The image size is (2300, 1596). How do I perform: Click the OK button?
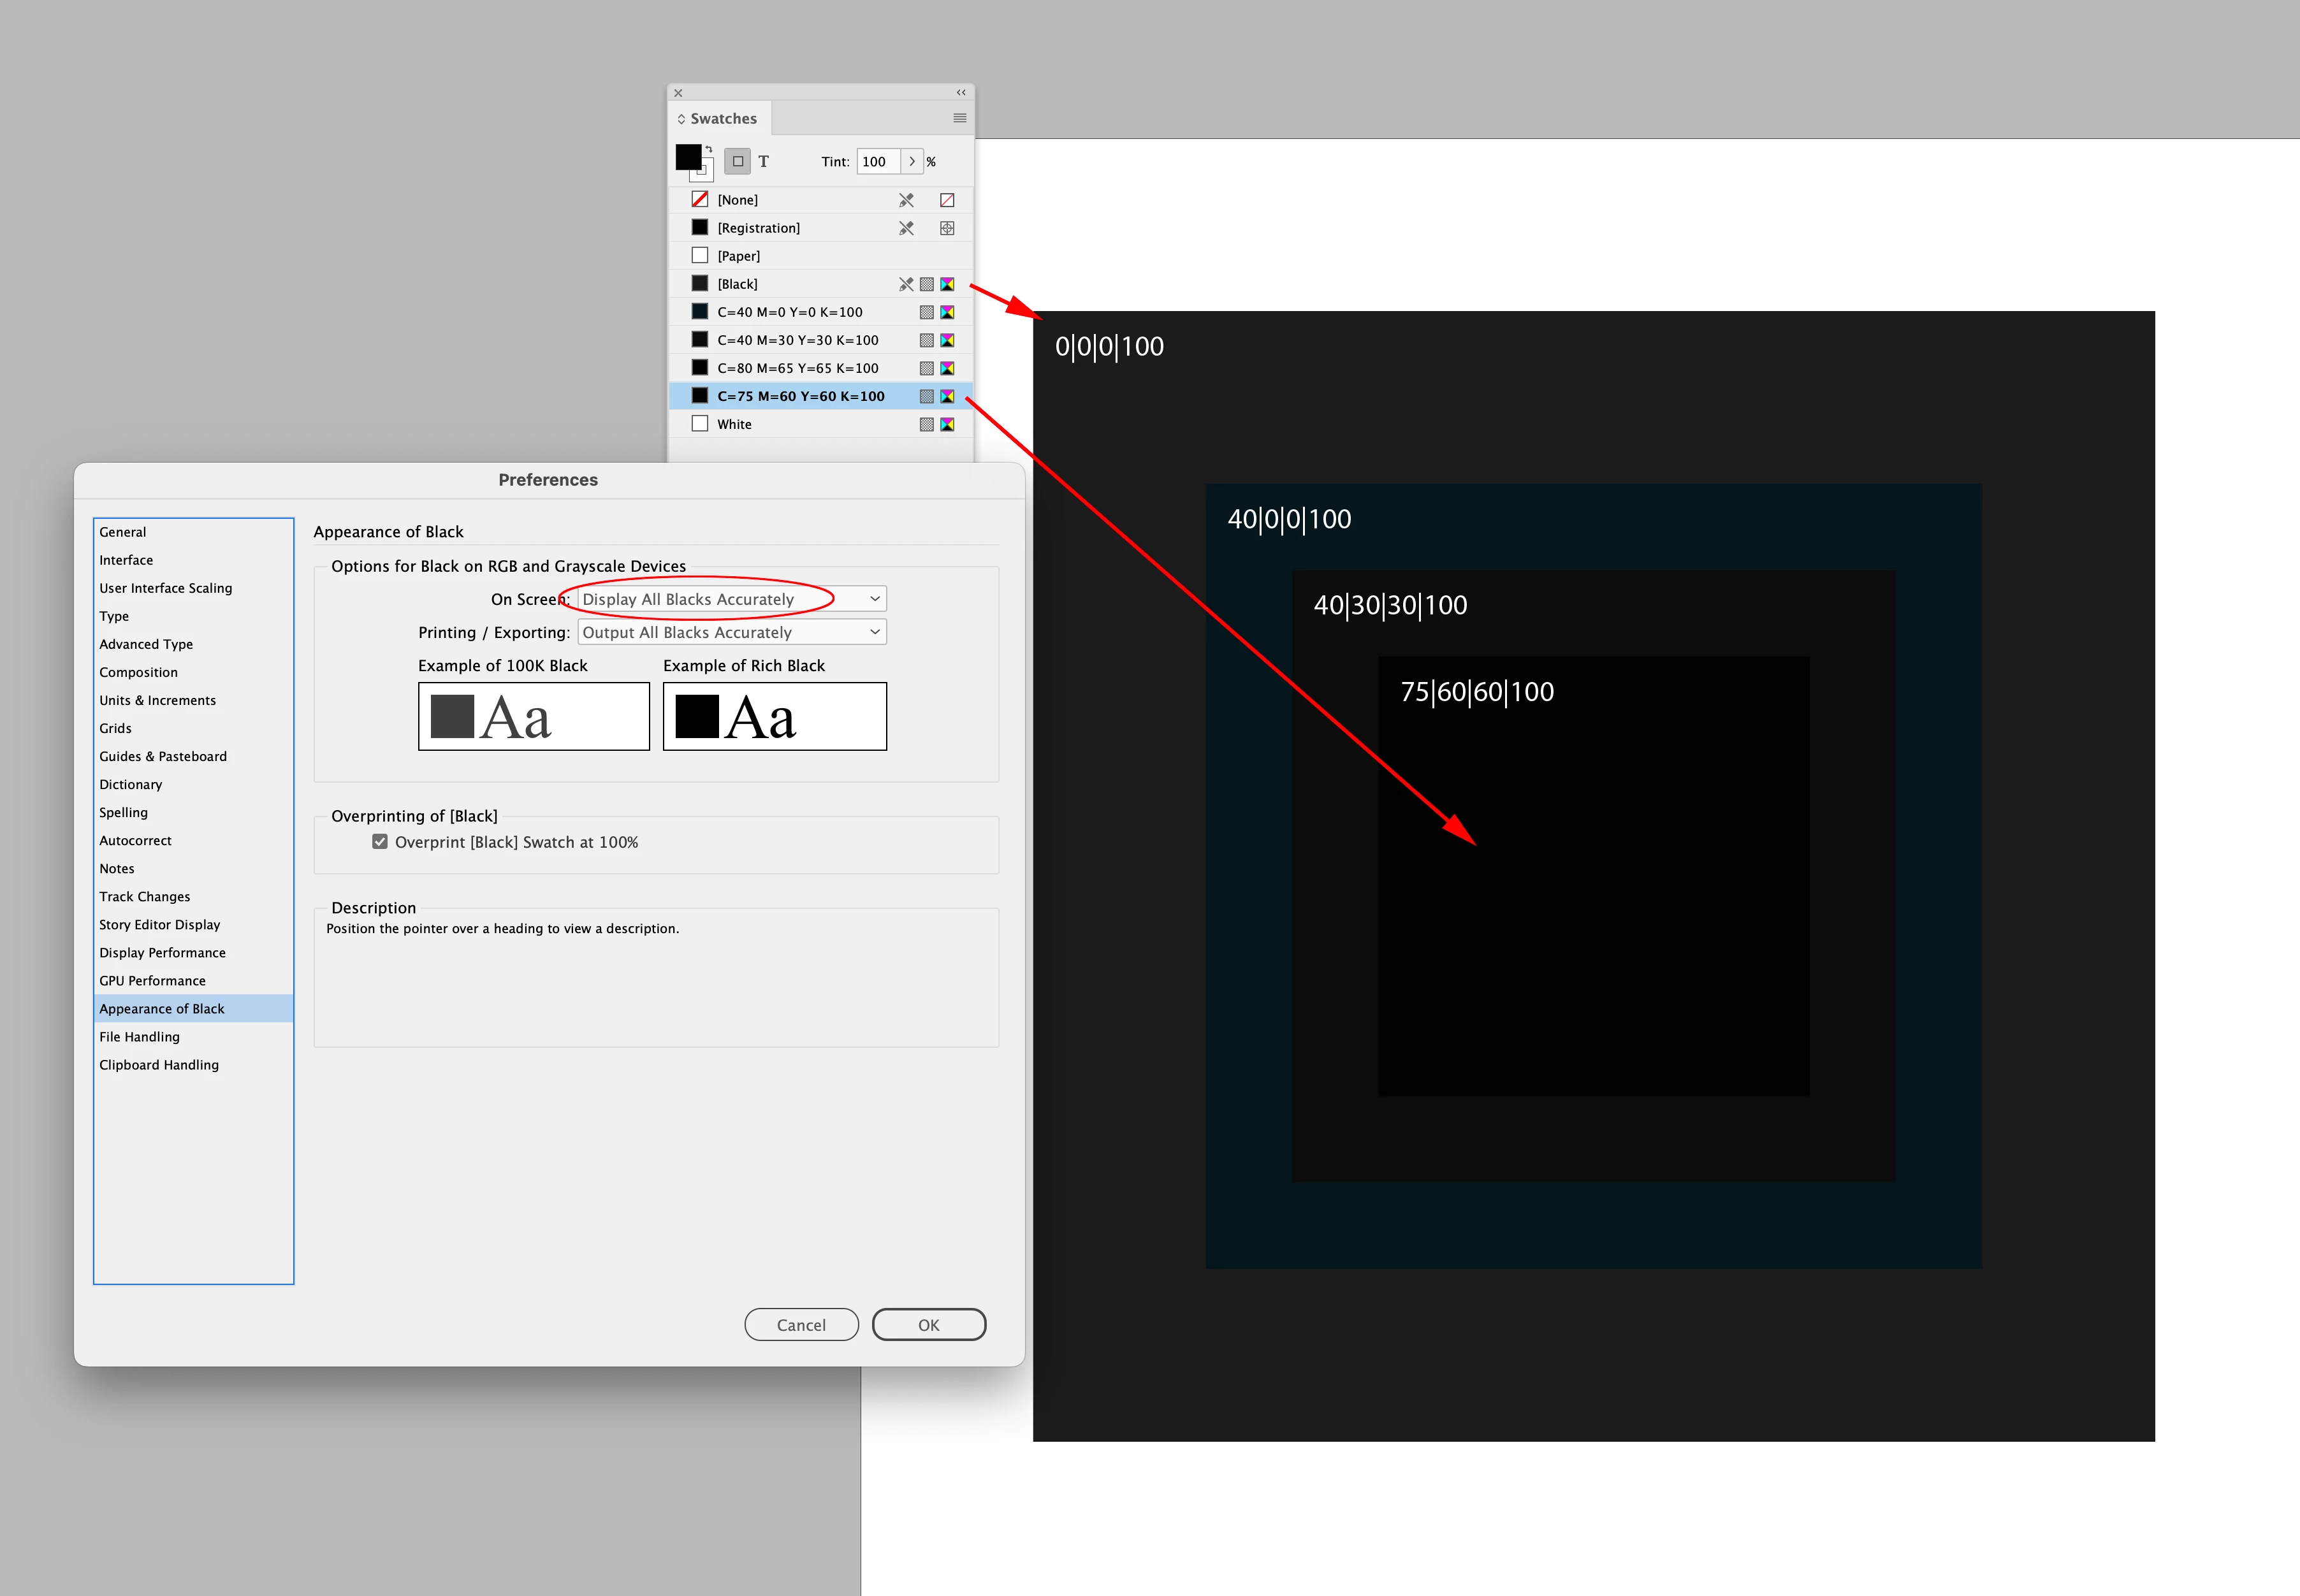[928, 1325]
